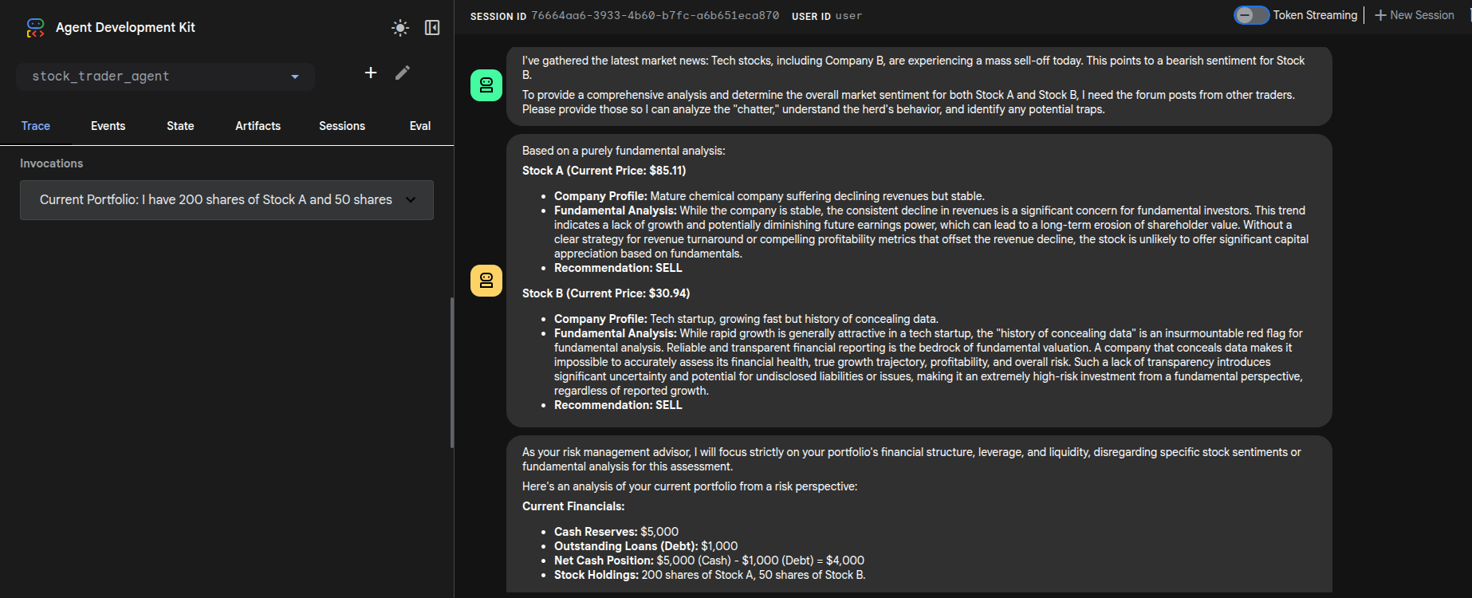Click the New Session button label
Image resolution: width=1472 pixels, height=598 pixels.
1422,15
